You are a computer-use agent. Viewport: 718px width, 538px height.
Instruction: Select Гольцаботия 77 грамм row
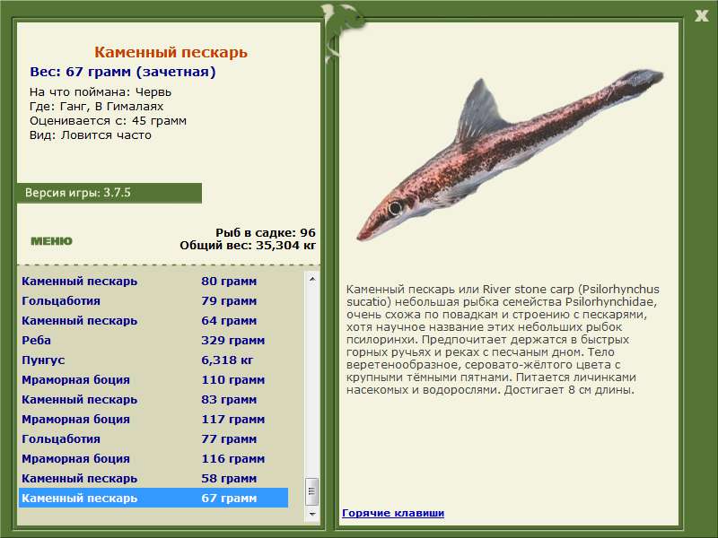pos(153,438)
